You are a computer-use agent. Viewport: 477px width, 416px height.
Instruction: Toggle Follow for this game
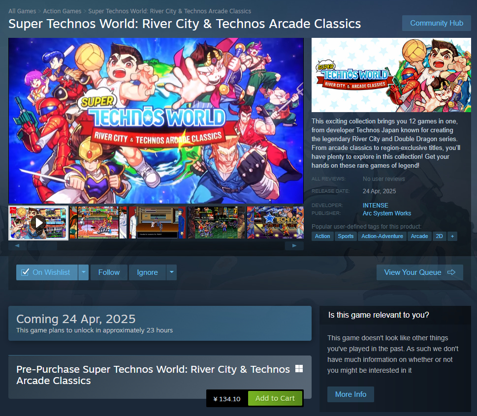pyautogui.click(x=109, y=272)
